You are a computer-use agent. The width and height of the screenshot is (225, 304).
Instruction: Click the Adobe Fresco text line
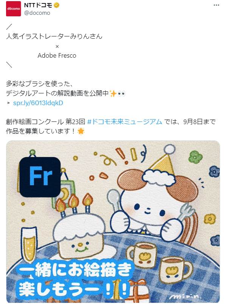click(57, 55)
